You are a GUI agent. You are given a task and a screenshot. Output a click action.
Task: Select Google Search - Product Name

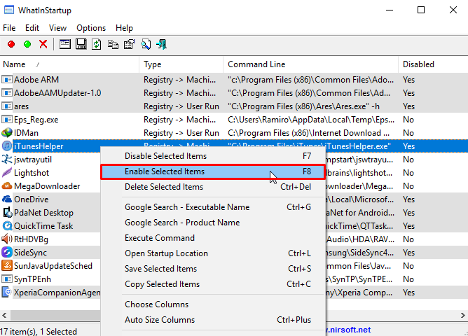[213, 223]
